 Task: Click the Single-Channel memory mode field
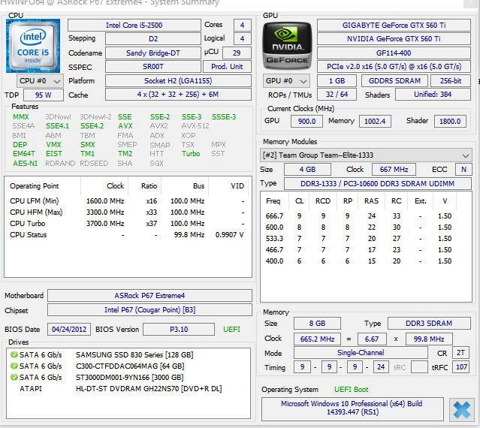click(x=361, y=353)
